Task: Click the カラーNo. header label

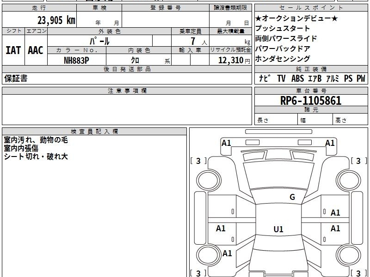Action: pyautogui.click(x=77, y=50)
